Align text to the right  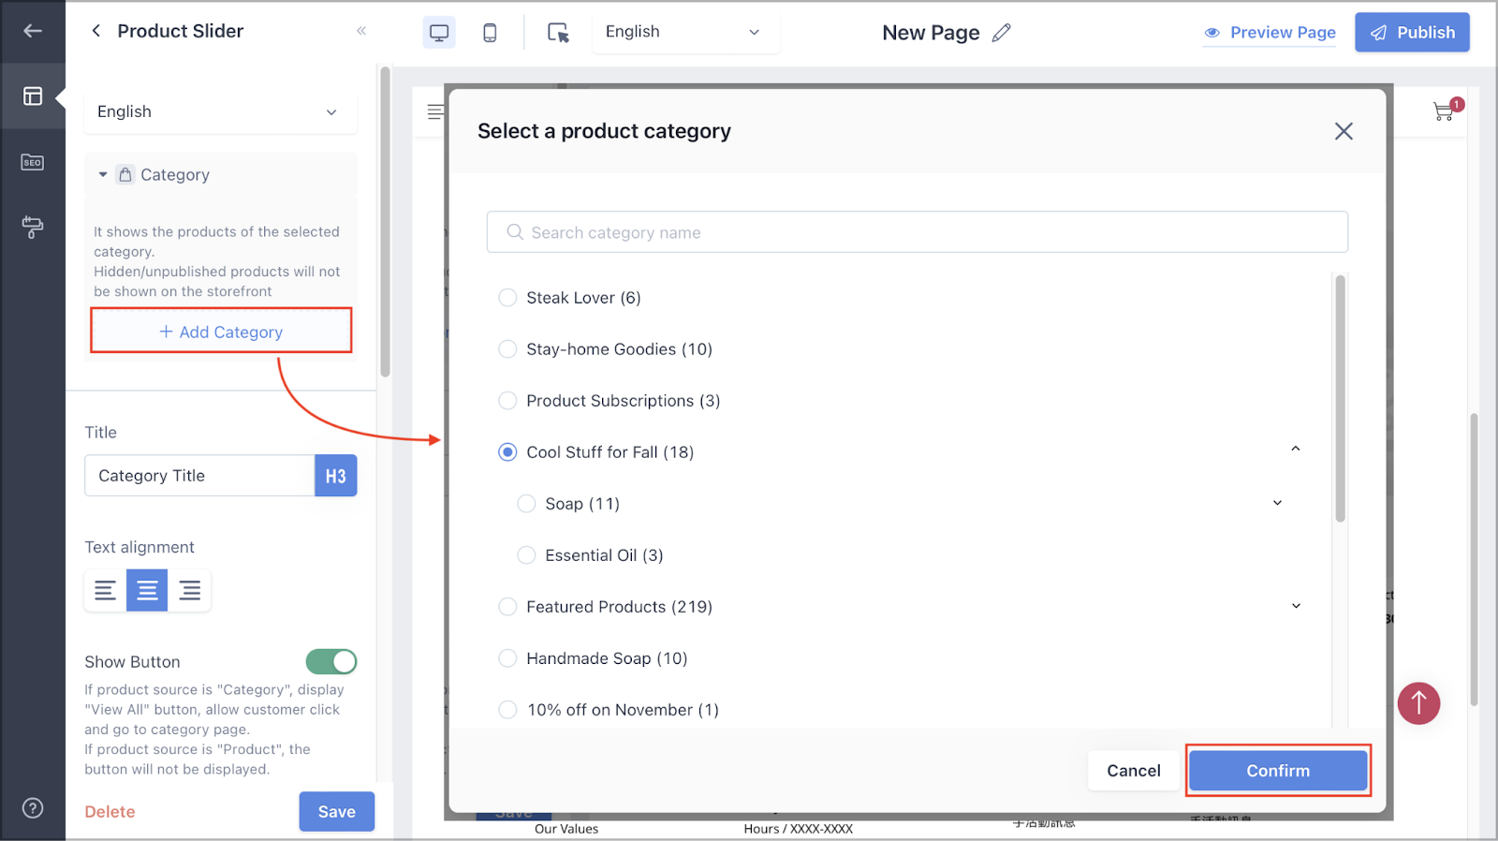tap(189, 590)
